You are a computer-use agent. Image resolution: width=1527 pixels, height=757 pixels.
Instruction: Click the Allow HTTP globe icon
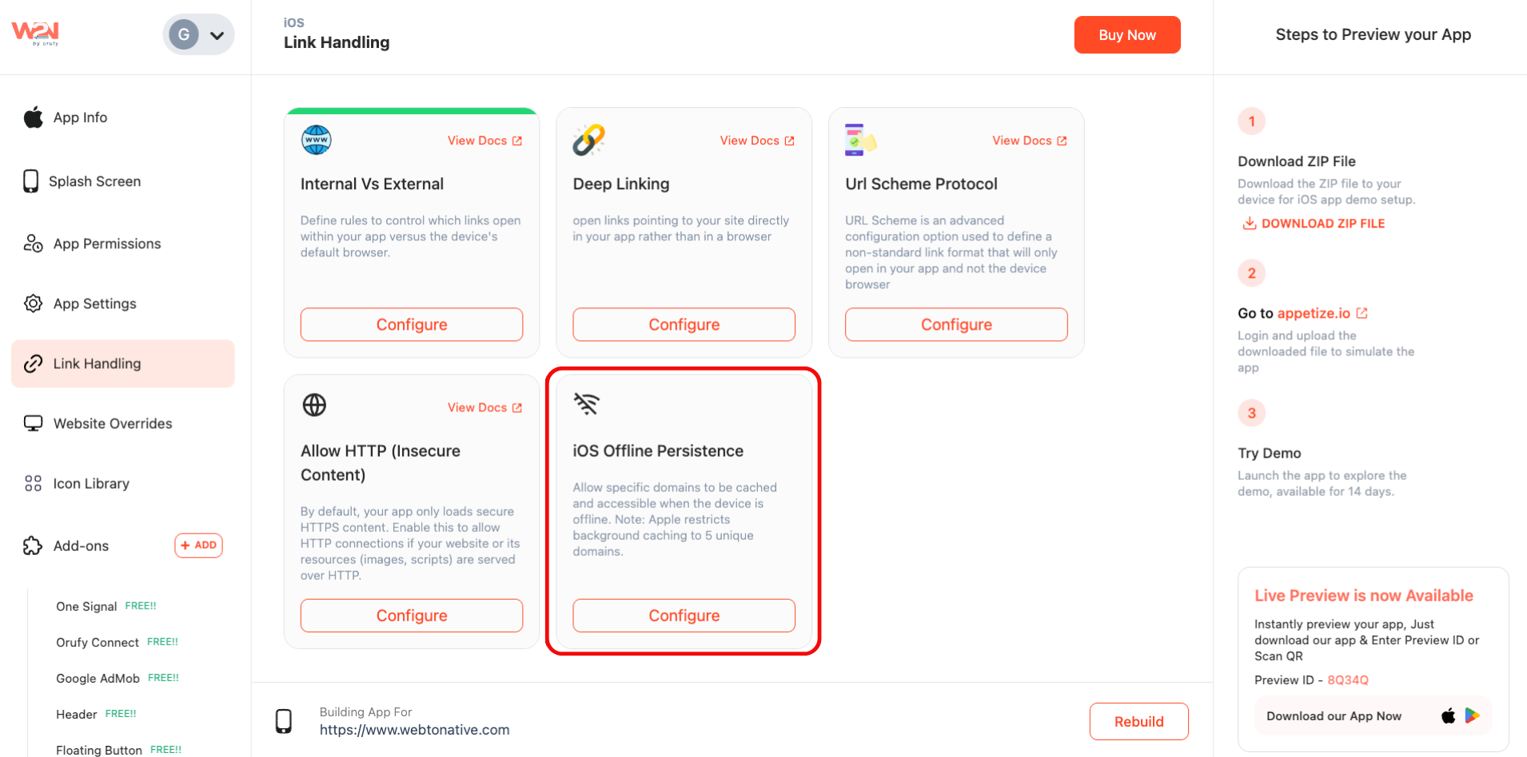(x=314, y=405)
